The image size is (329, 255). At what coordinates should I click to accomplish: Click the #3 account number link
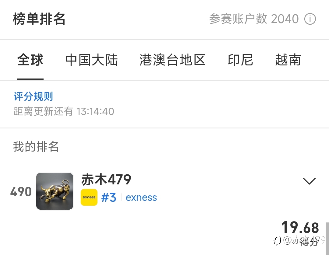(109, 197)
